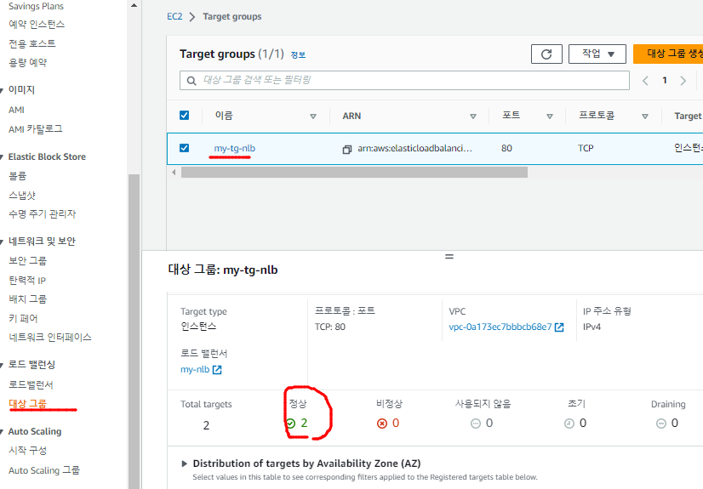Click the Draining status icon

click(x=660, y=424)
